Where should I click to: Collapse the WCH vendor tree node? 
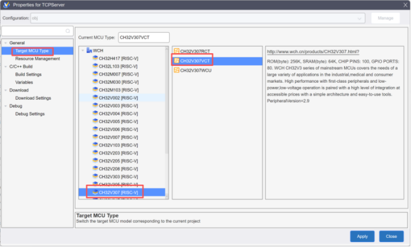point(83,50)
